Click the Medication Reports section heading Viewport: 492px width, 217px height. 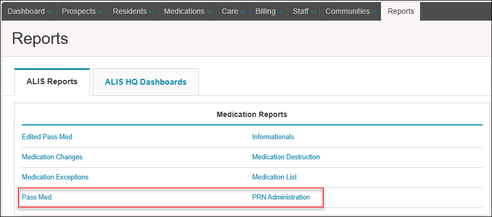252,115
